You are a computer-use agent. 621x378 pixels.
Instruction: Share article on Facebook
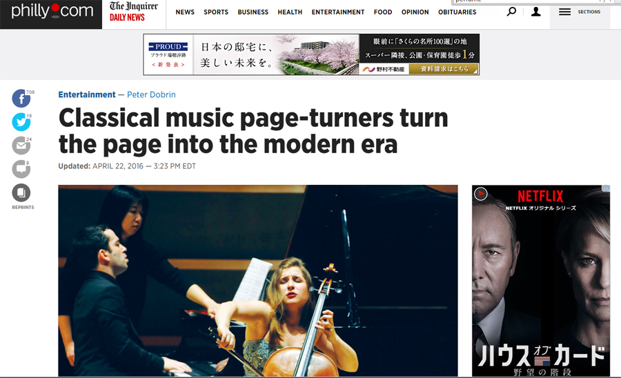coord(21,98)
